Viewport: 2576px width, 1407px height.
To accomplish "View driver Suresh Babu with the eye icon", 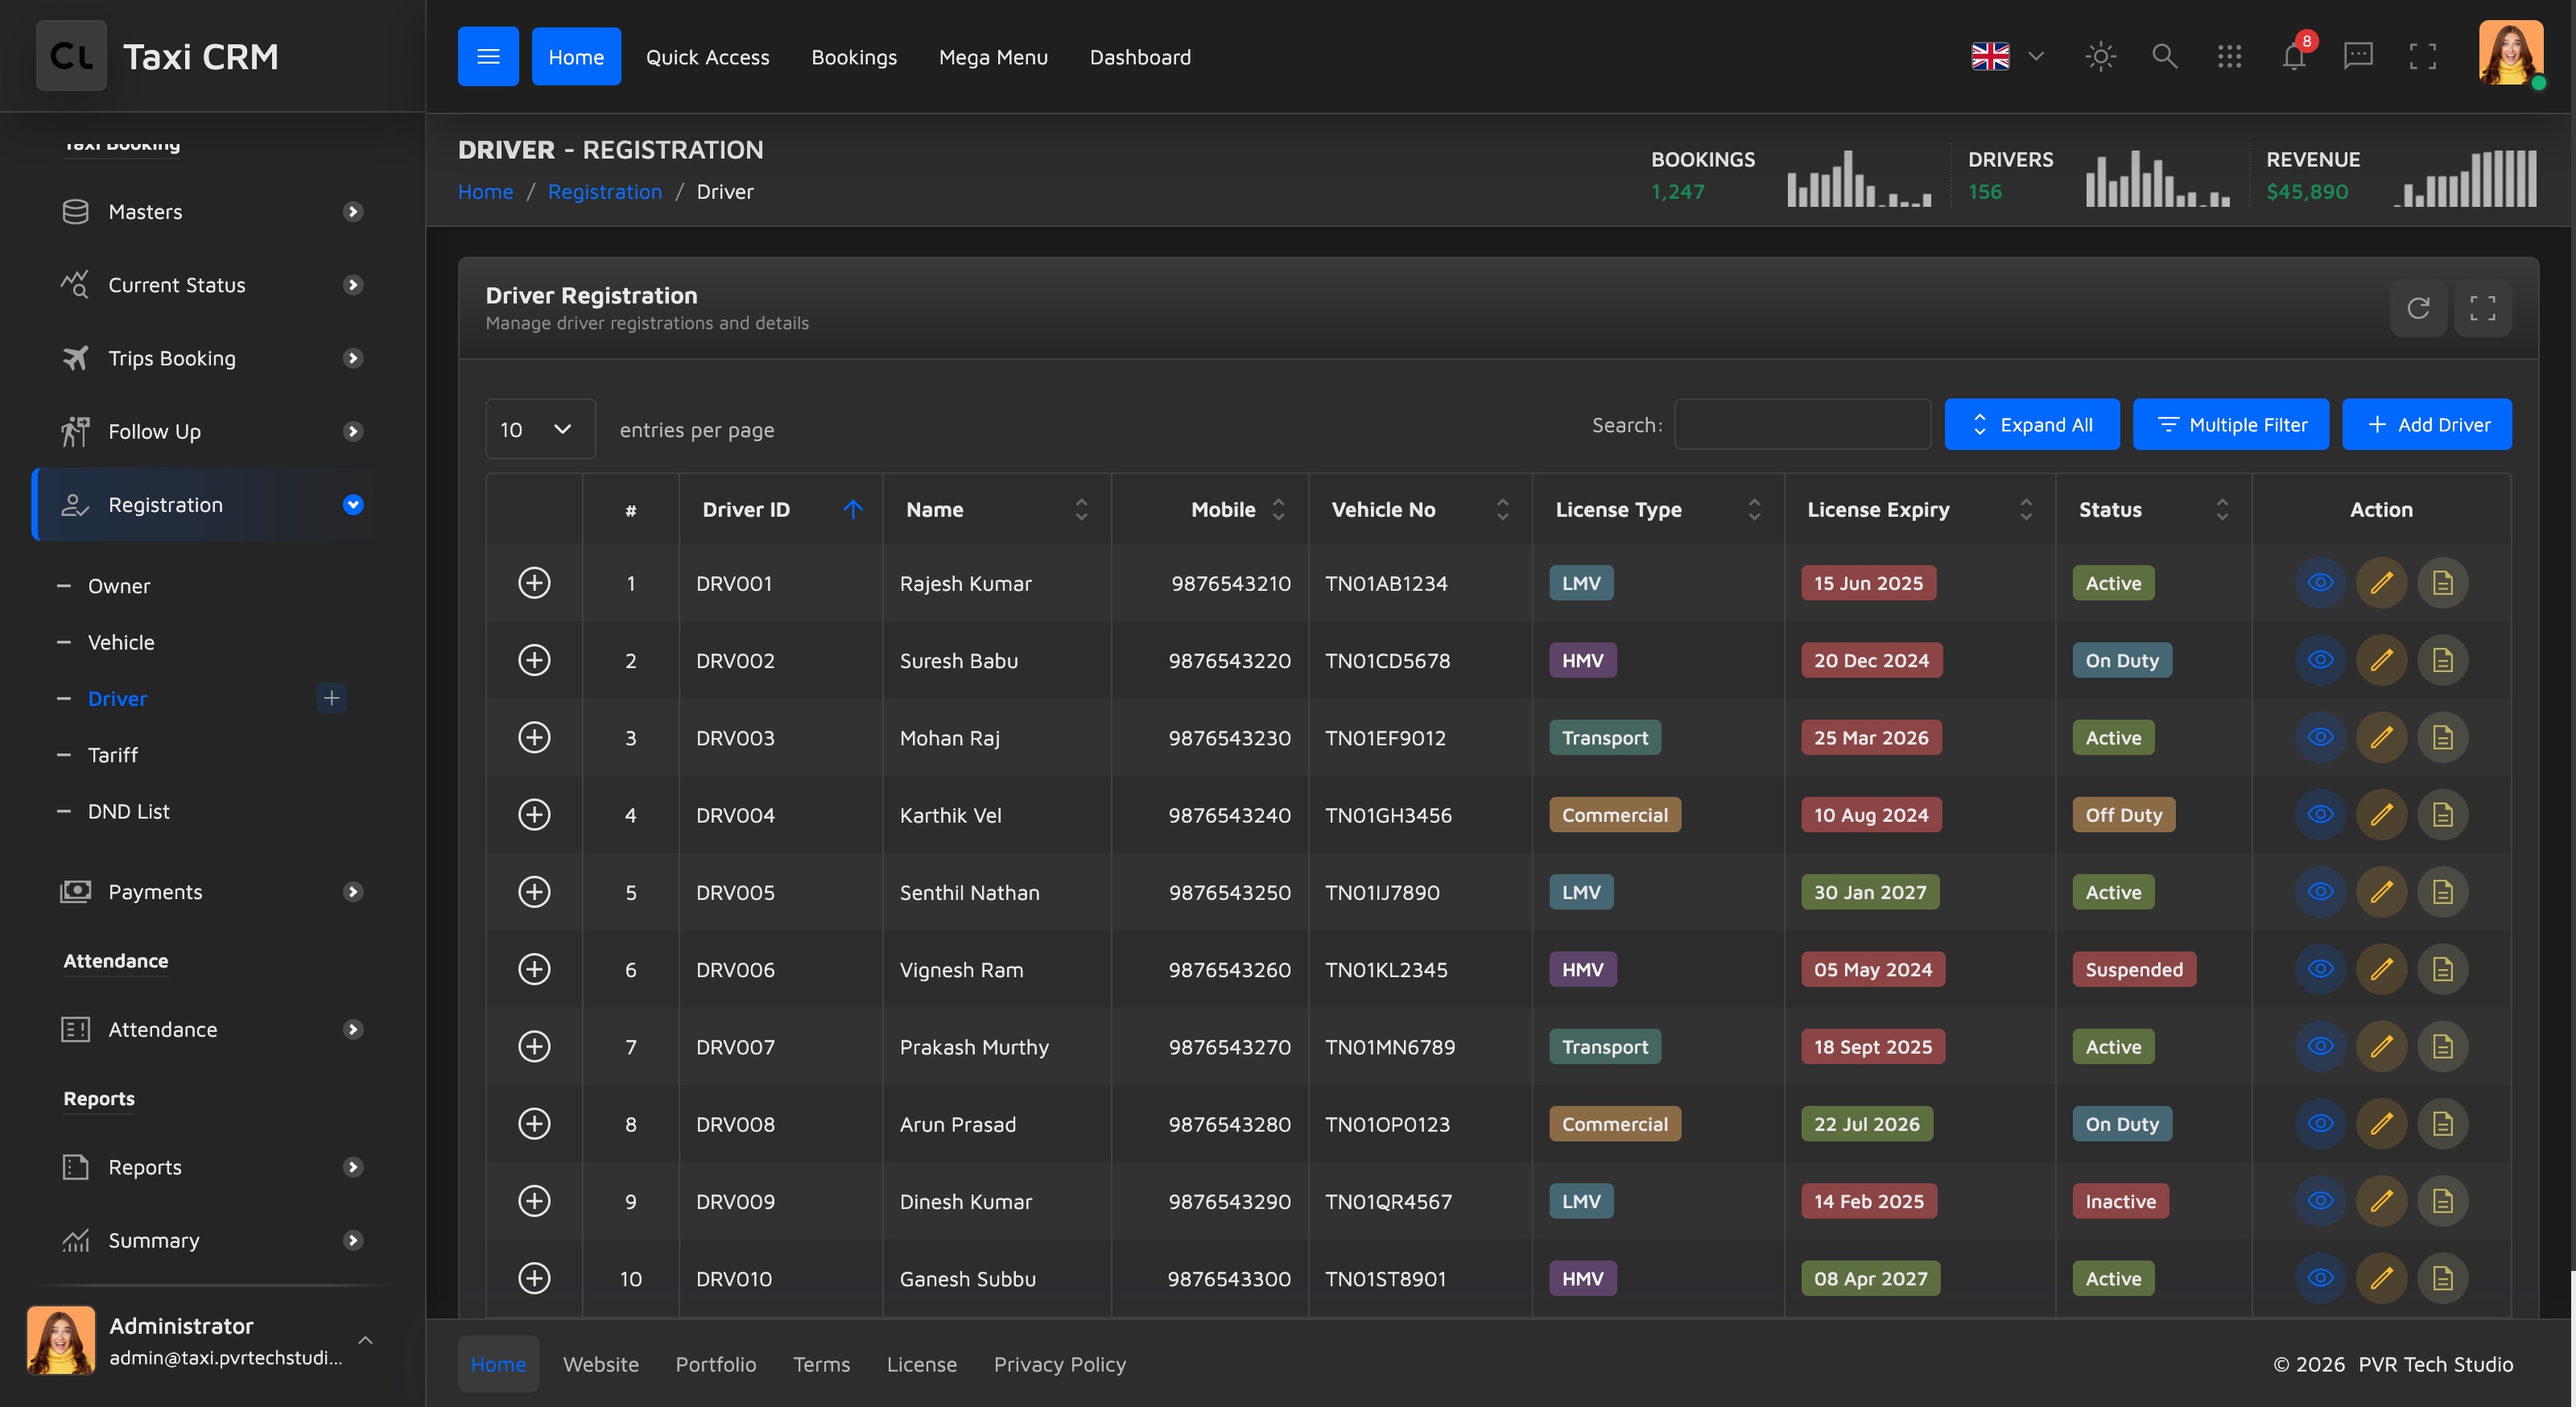I will tap(2320, 660).
